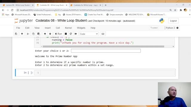Viewport: 191px width, 107px height.
Task: Save notebook with the floppy disk icon
Action: (x=16, y=34)
